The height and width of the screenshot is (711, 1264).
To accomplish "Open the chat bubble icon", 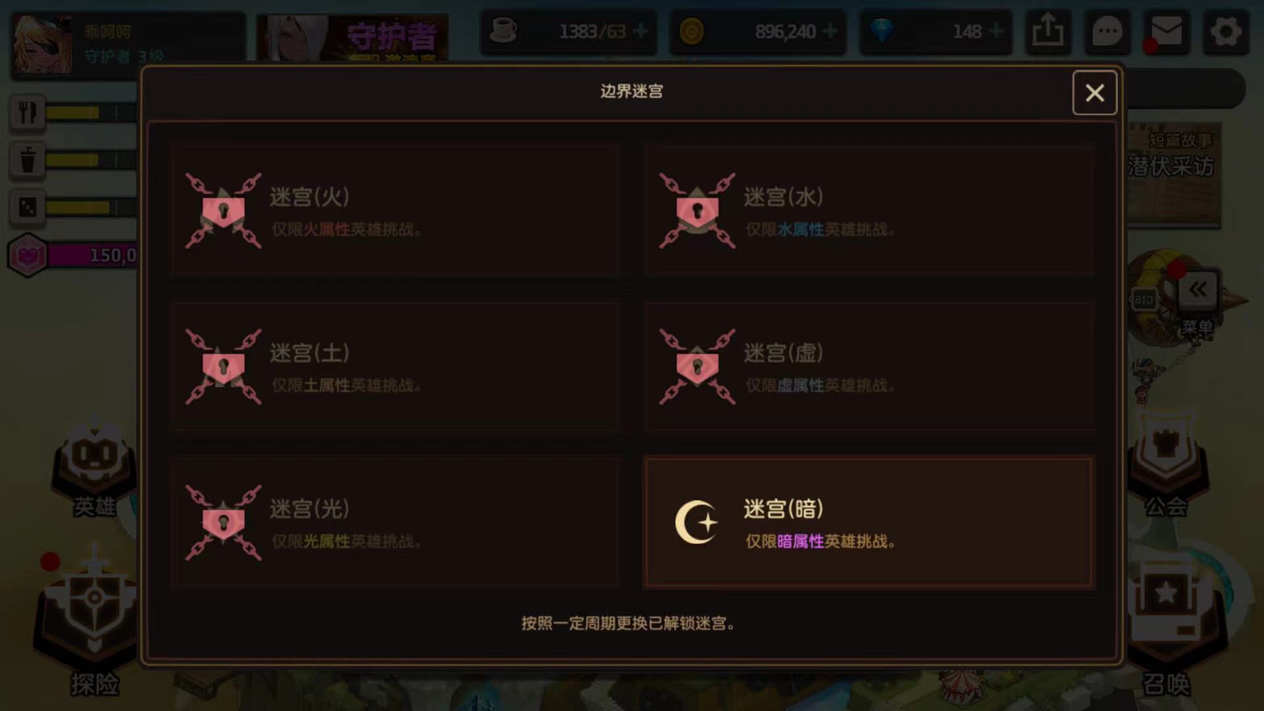I will (x=1107, y=31).
